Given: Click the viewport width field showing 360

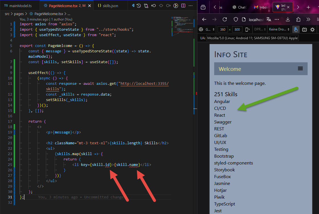Looking at the screenshot, I should coord(222,29).
